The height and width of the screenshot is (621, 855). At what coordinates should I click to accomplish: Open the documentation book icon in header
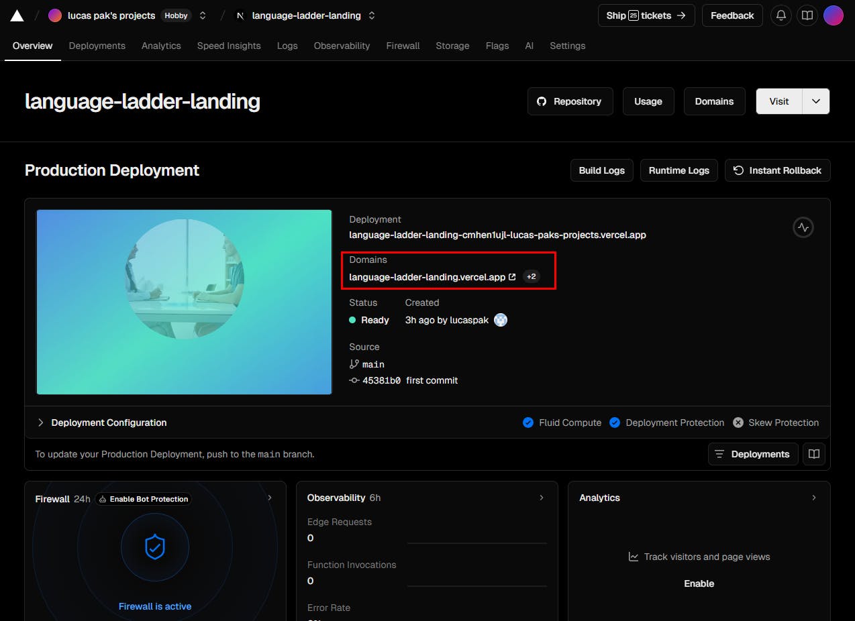(807, 15)
